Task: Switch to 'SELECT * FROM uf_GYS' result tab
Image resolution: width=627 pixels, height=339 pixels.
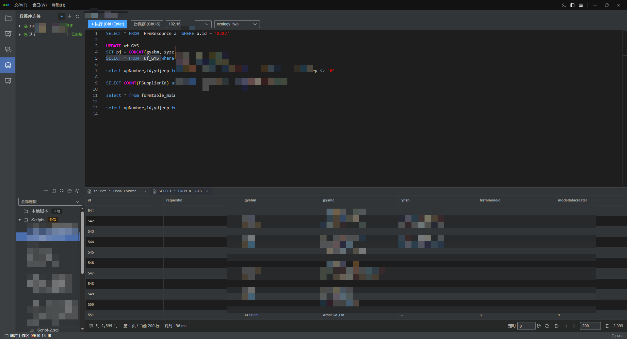Action: point(180,191)
